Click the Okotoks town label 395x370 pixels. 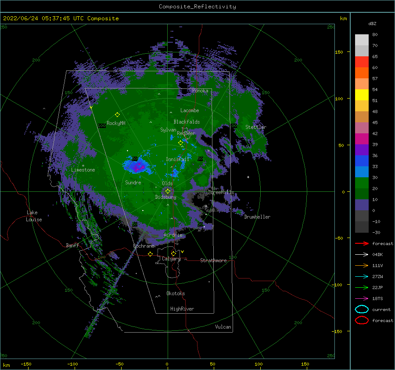(x=176, y=293)
